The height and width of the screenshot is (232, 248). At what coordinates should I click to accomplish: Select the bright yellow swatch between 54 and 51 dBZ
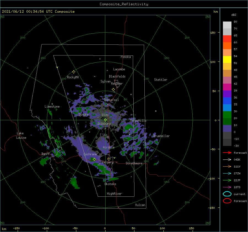click(227, 60)
